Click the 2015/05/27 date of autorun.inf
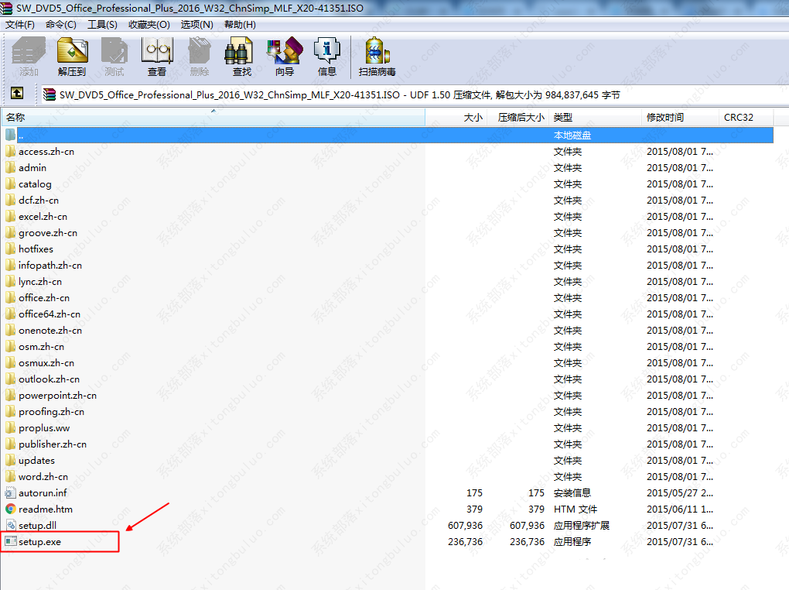 coord(680,492)
